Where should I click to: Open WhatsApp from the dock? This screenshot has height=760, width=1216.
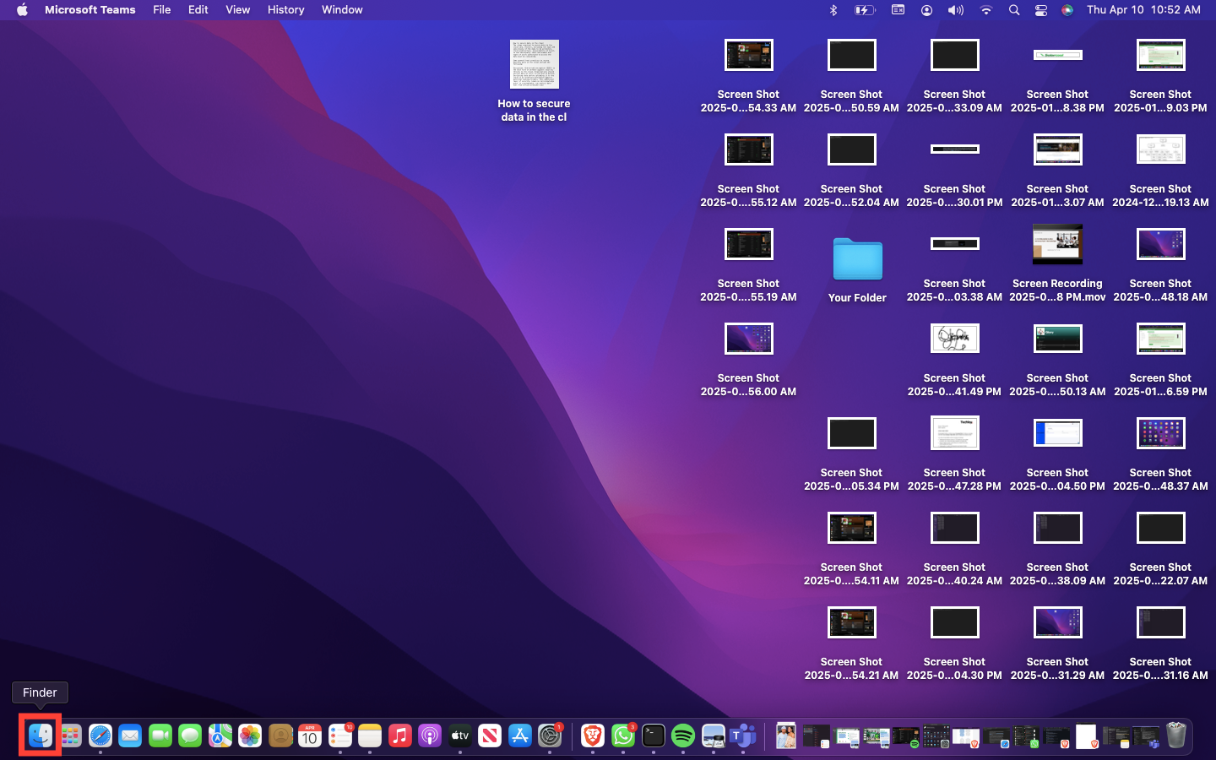point(623,736)
